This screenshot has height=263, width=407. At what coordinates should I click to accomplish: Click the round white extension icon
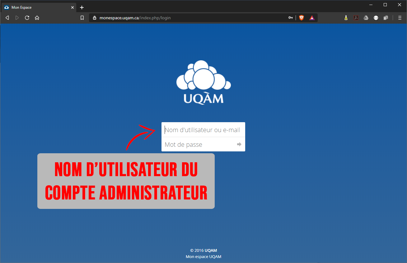(376, 18)
